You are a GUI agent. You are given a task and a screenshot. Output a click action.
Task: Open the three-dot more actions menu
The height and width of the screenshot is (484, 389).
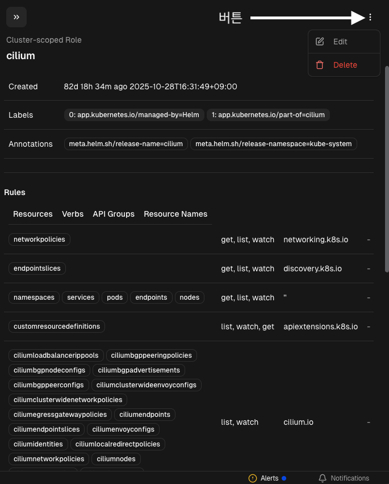[x=370, y=17]
